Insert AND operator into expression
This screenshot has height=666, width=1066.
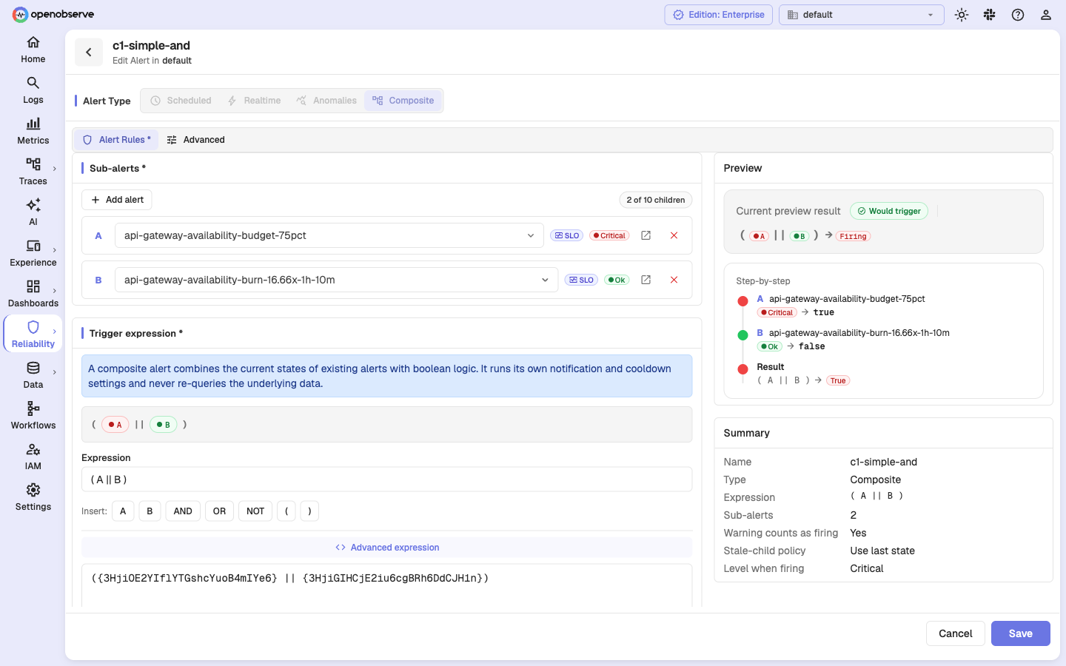[x=183, y=511]
